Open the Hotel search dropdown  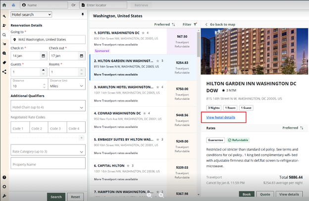pos(31,14)
